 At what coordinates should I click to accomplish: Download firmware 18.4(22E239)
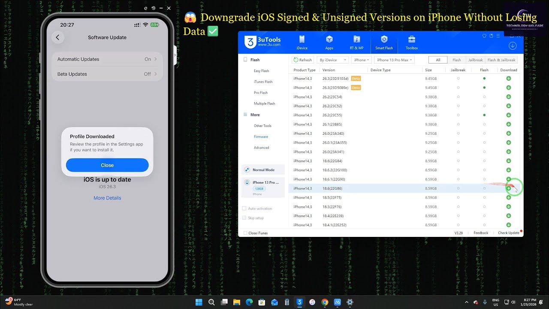(x=509, y=216)
